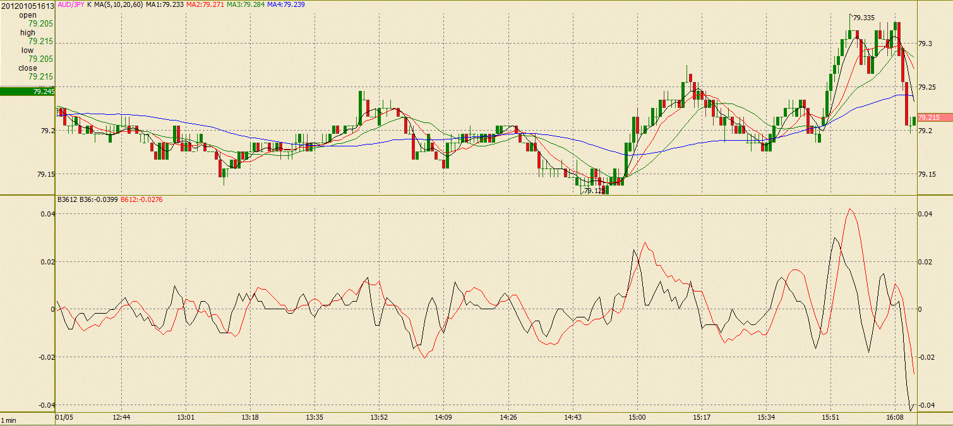Click the 201201051613 timestamp header

pos(27,5)
